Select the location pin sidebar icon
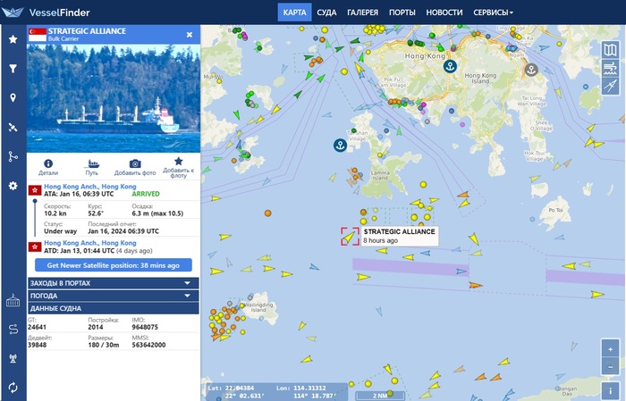Viewport: 626px width, 401px height. (13, 98)
